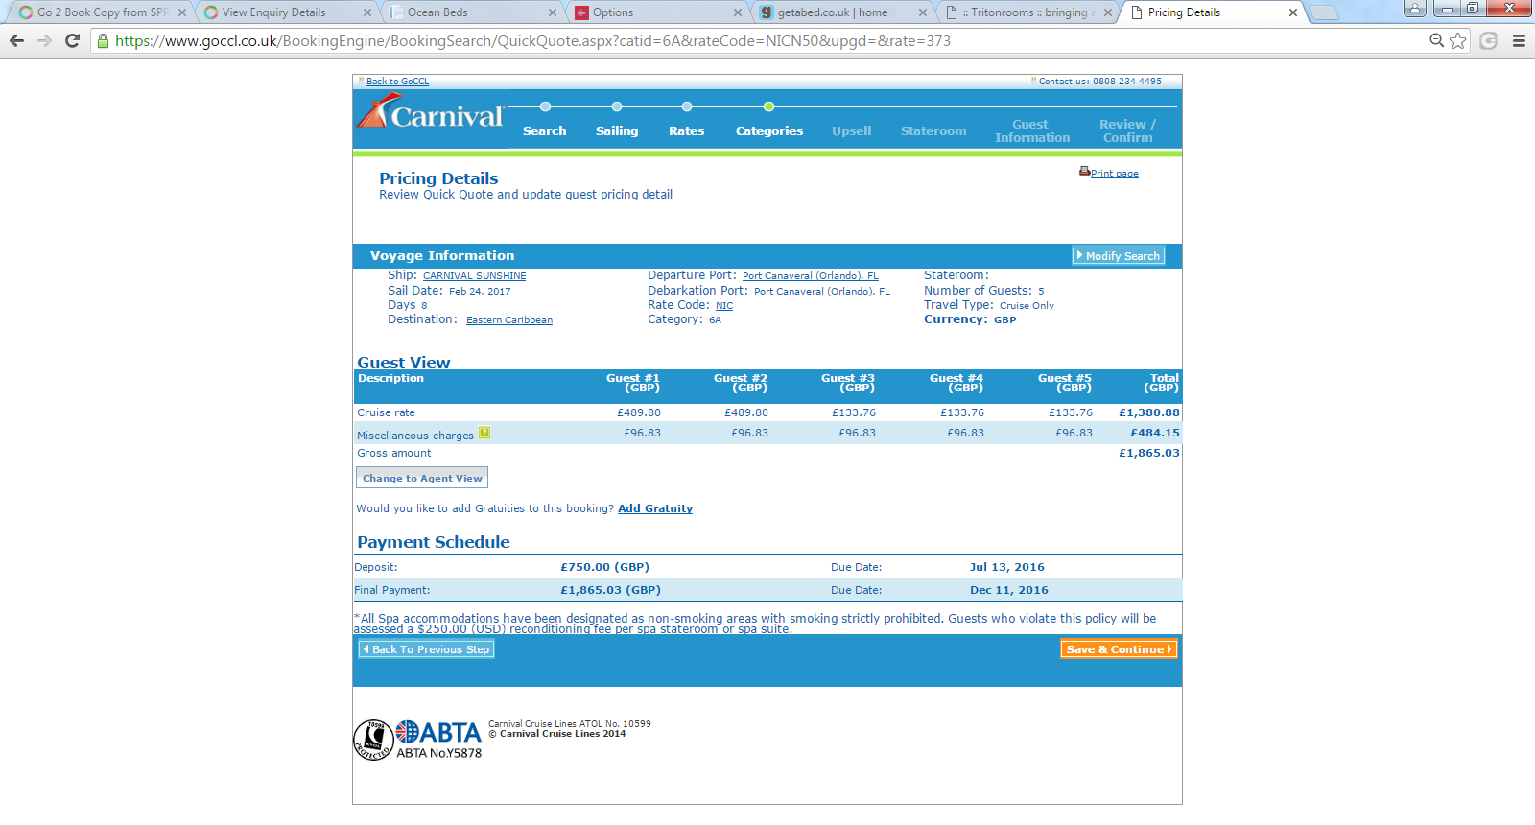
Task: Click Back To Previous Step button
Action: click(427, 649)
